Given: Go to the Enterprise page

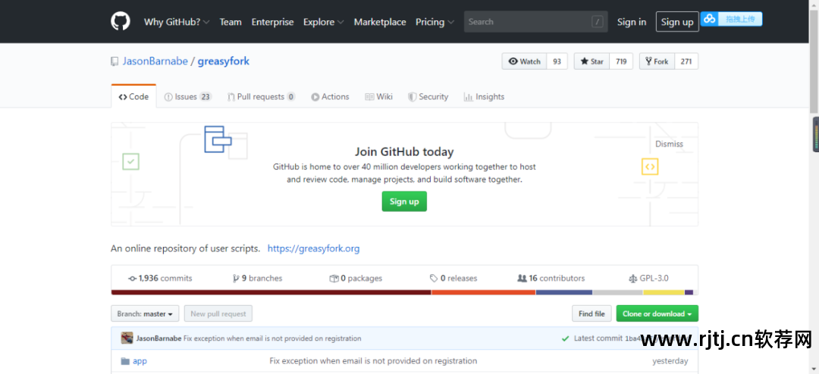Looking at the screenshot, I should [272, 22].
